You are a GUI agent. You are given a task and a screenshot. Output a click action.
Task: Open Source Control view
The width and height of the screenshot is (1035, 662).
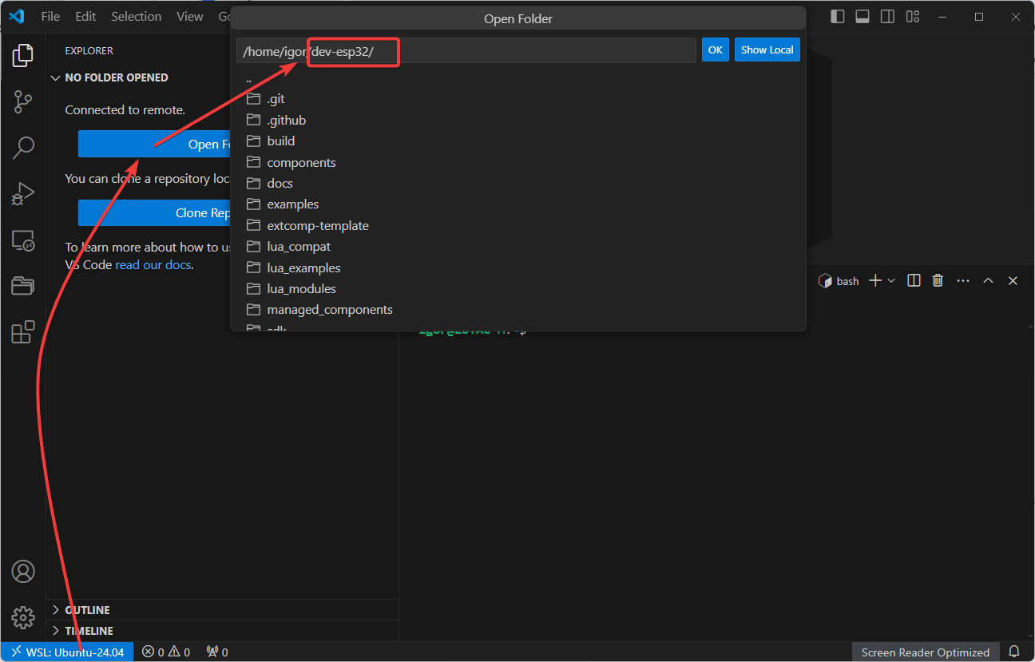pyautogui.click(x=23, y=101)
